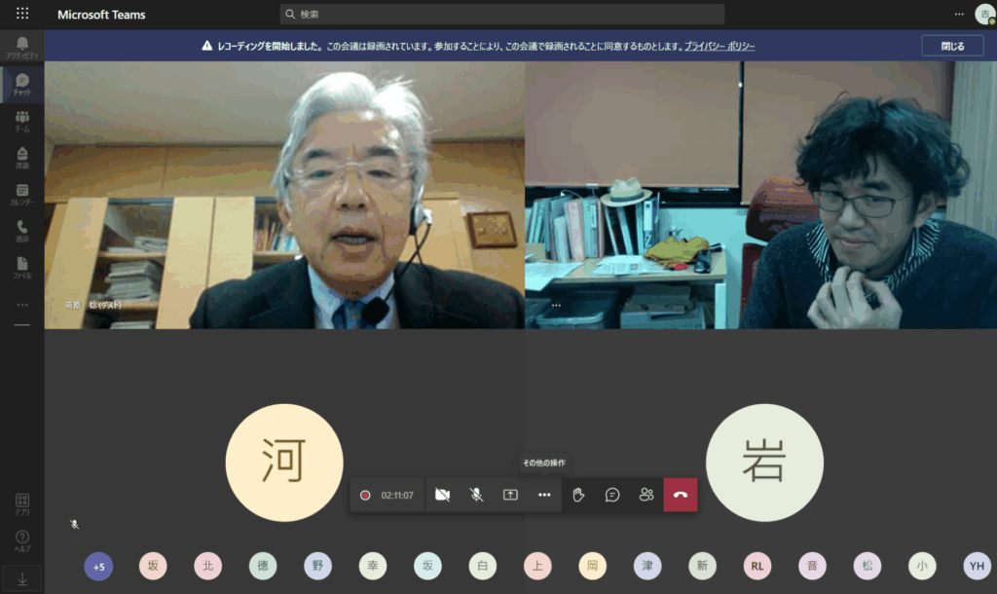
Task: Open Activity in the left sidebar
Action: [21, 48]
